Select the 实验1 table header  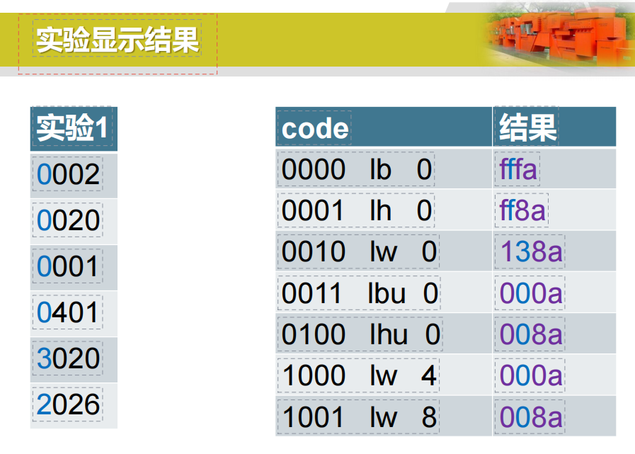tap(72, 127)
